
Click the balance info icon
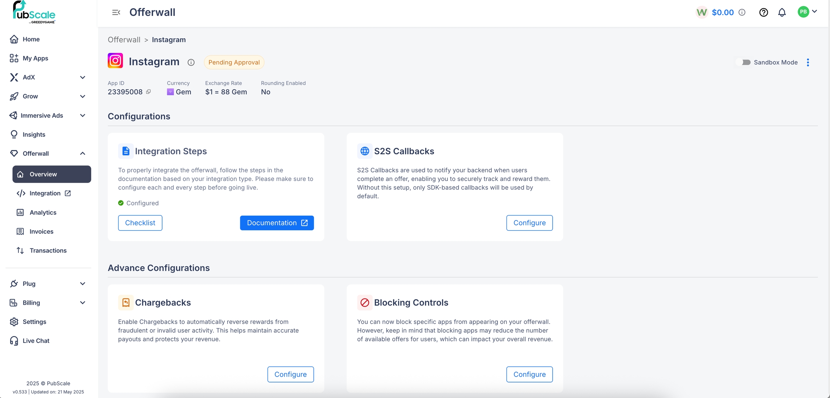(742, 13)
